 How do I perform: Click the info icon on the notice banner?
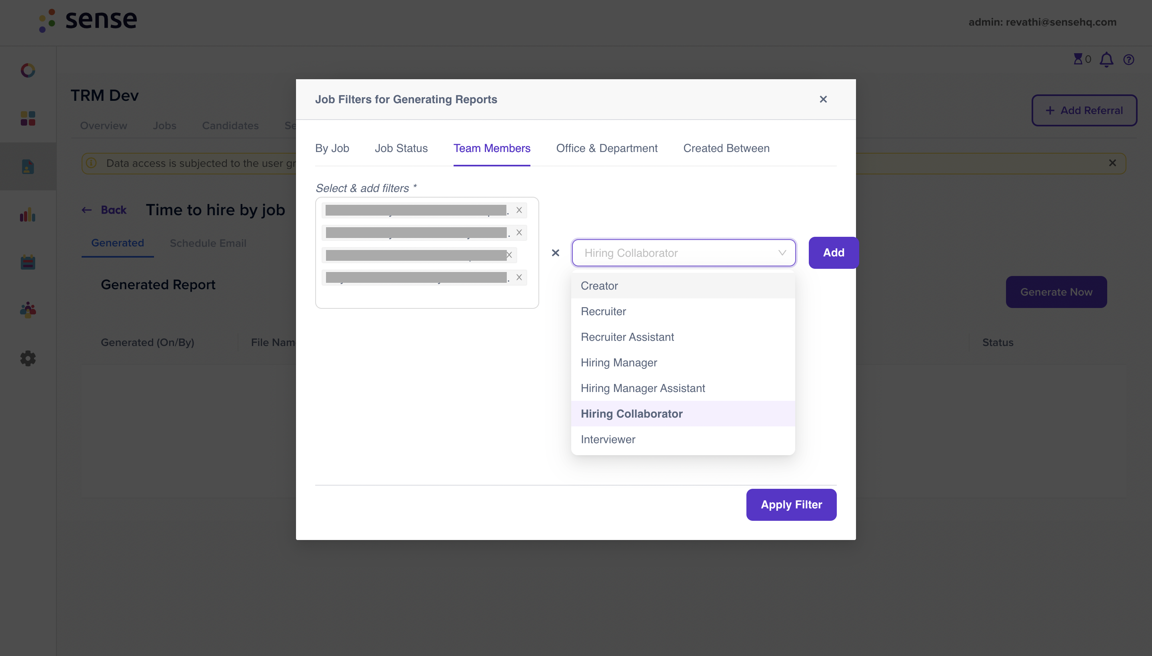click(x=92, y=163)
